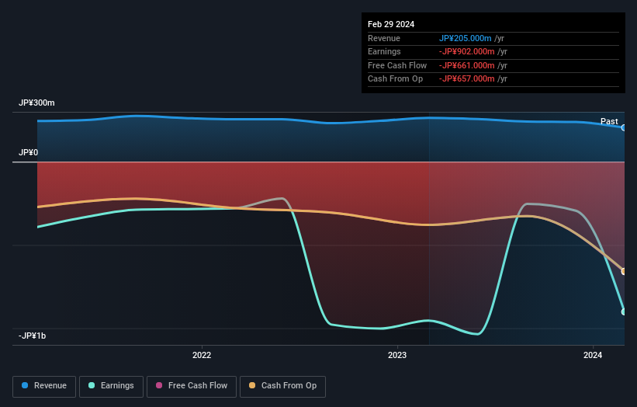Toggle the Earnings legend button

click(111, 386)
